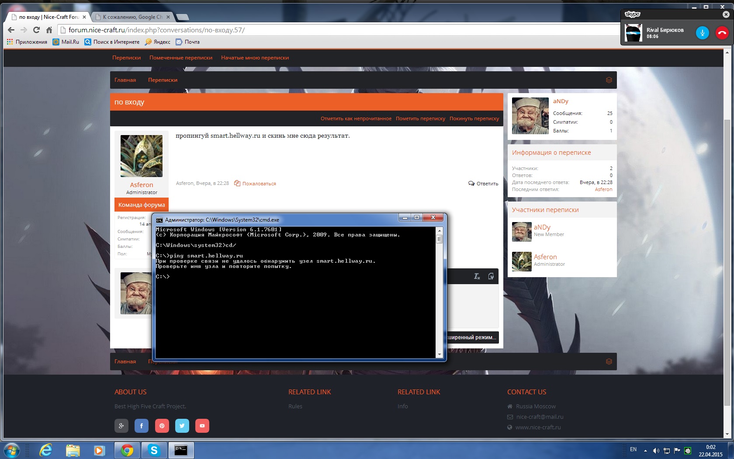Minimize the cmd.exe window
This screenshot has height=459, width=734.
405,218
